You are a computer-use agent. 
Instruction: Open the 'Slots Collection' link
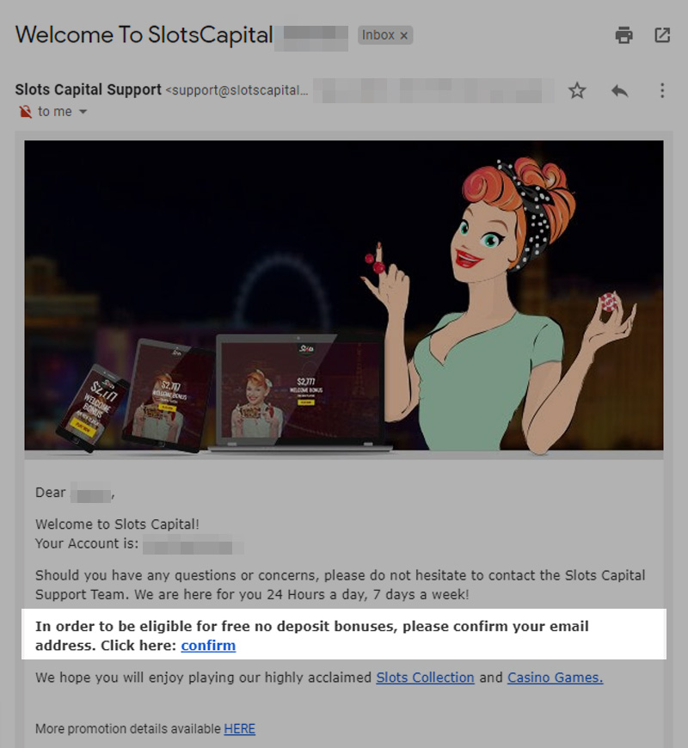[425, 677]
